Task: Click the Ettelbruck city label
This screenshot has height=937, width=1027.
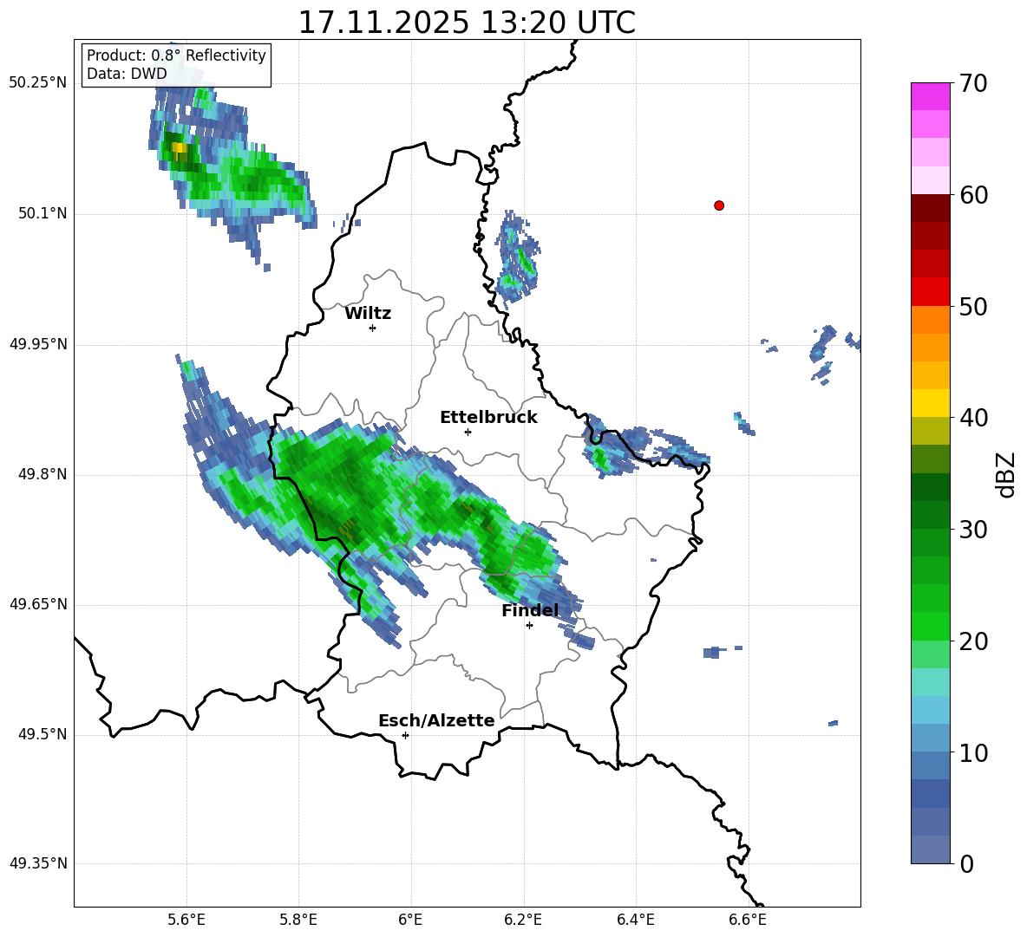Action: click(x=488, y=417)
